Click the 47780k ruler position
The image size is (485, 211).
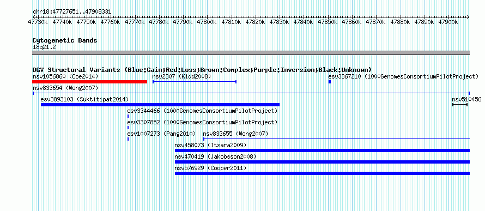coord(159,22)
